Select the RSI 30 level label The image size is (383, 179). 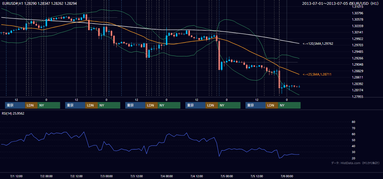(x=353, y=152)
